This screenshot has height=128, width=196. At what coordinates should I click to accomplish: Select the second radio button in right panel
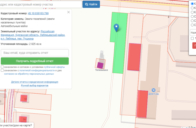coord(192,8)
